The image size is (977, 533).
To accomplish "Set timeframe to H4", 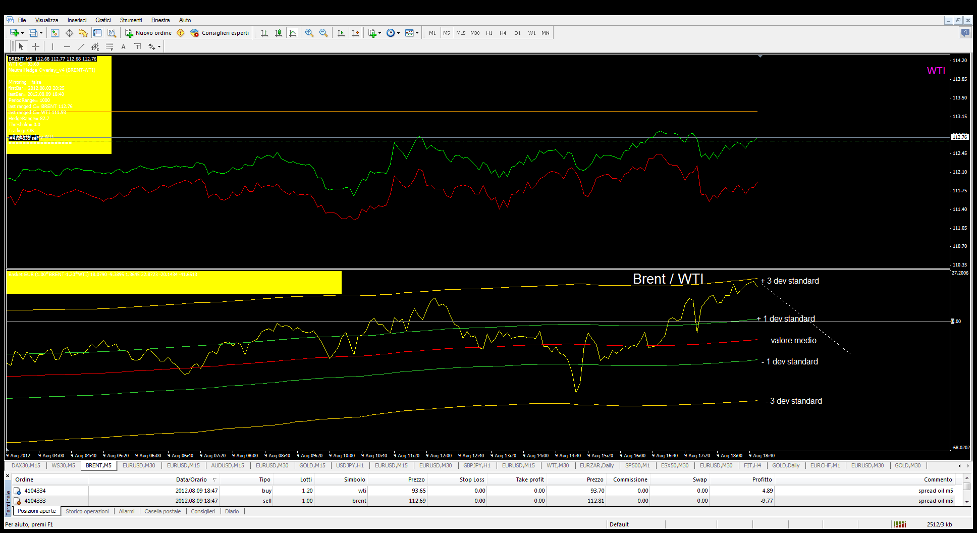I will [x=503, y=33].
